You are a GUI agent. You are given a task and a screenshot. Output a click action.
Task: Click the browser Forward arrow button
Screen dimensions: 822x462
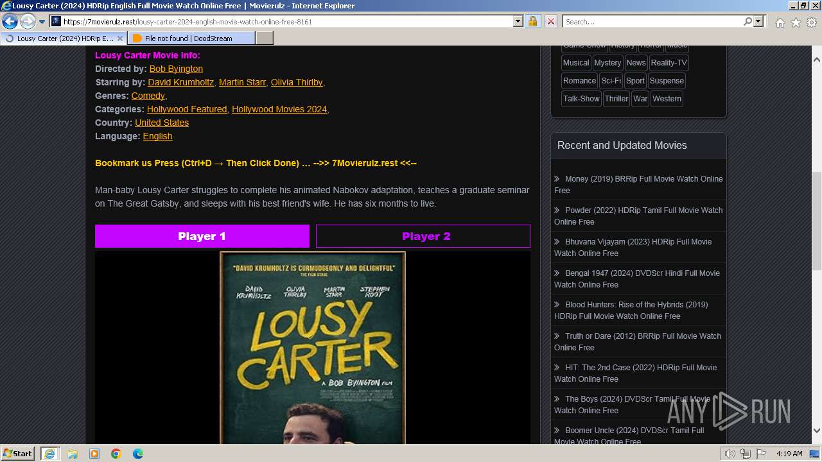click(28, 22)
